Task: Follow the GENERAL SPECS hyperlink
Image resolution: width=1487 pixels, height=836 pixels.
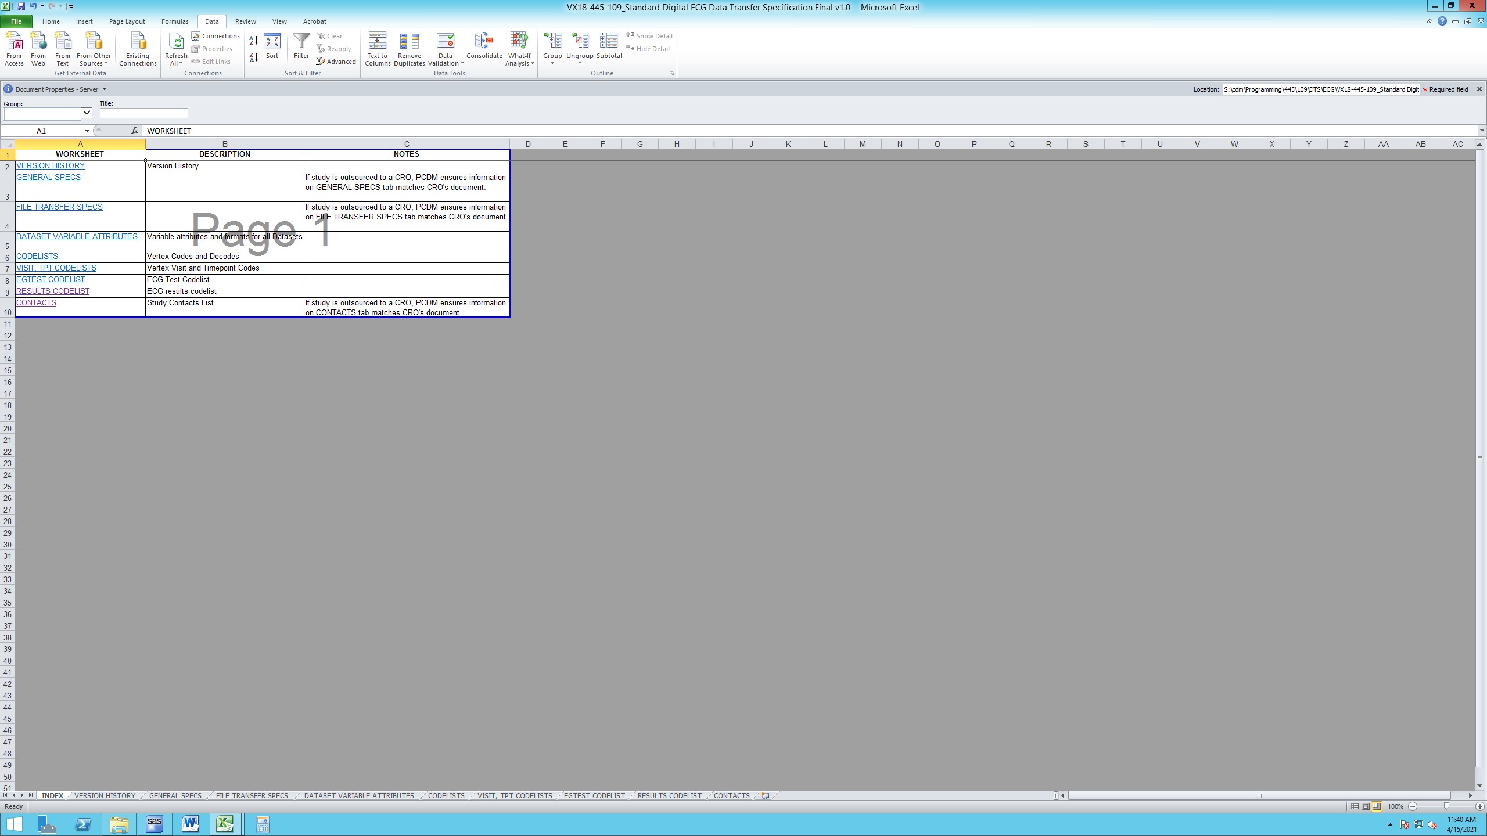Action: point(48,178)
